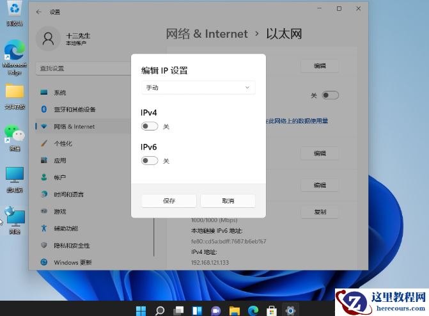Open the yellow folder desktop icon
The width and height of the screenshot is (429, 316).
click(15, 97)
